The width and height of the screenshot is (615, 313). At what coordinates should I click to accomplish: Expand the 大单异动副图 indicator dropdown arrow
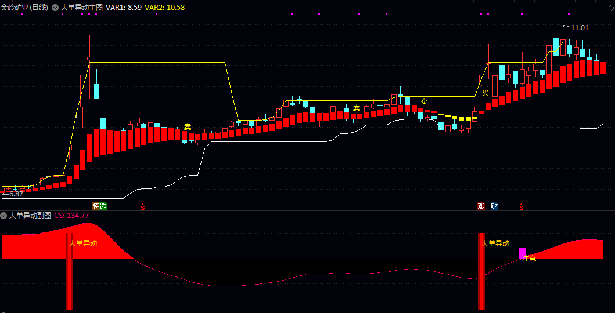[4, 215]
